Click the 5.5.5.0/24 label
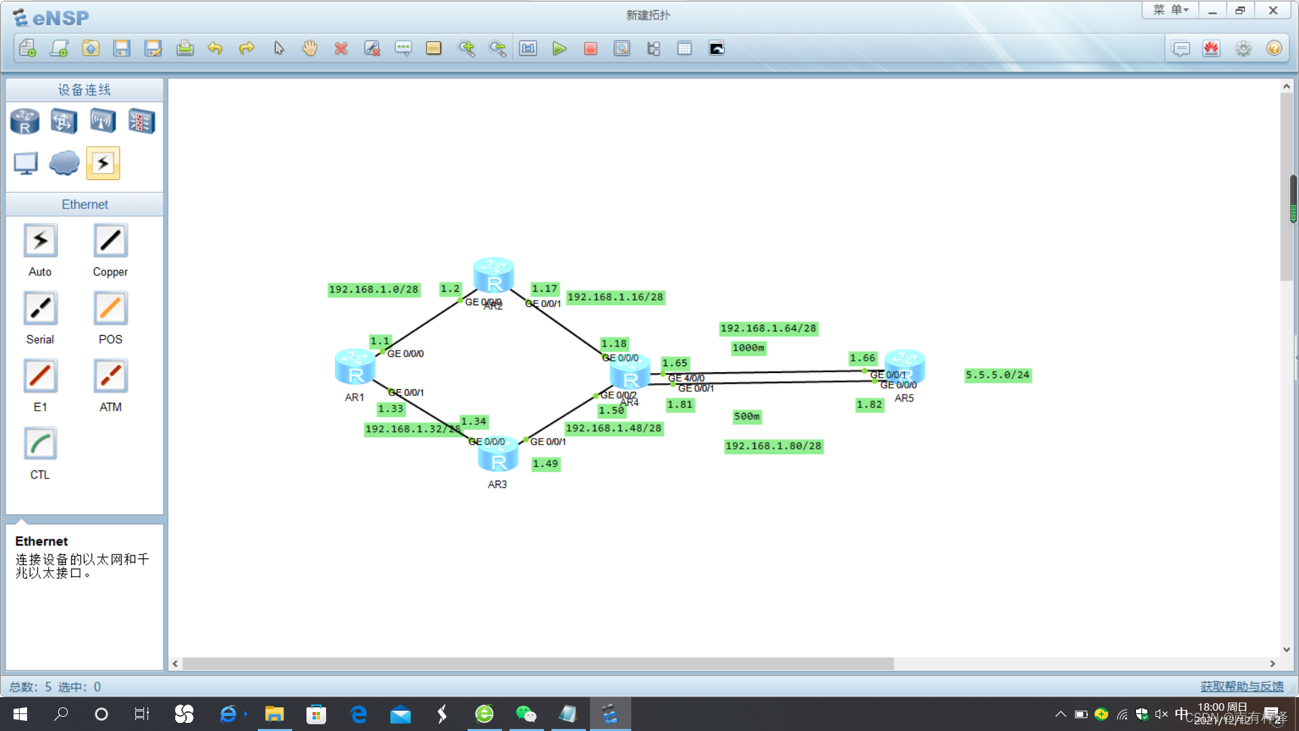1299x731 pixels. pos(998,375)
